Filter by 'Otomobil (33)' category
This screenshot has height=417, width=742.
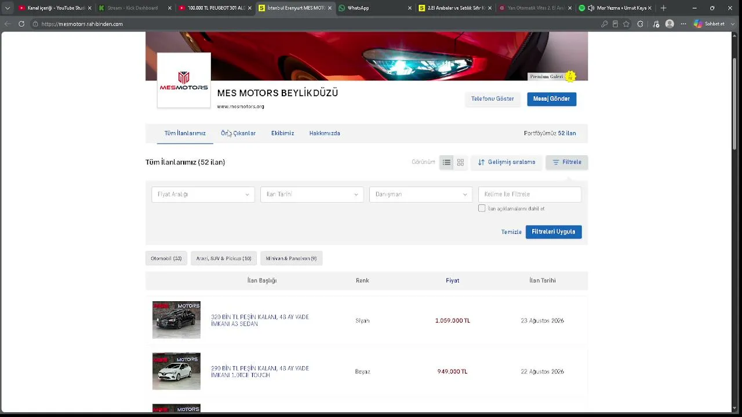166,258
